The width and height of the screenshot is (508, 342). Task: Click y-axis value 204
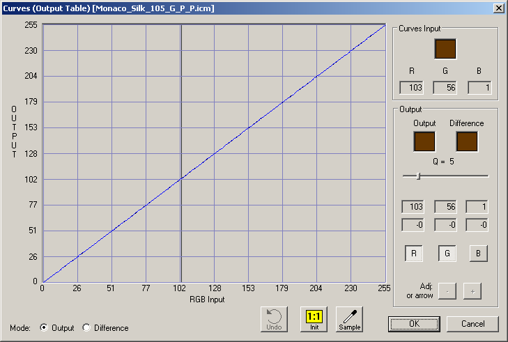[x=31, y=76]
